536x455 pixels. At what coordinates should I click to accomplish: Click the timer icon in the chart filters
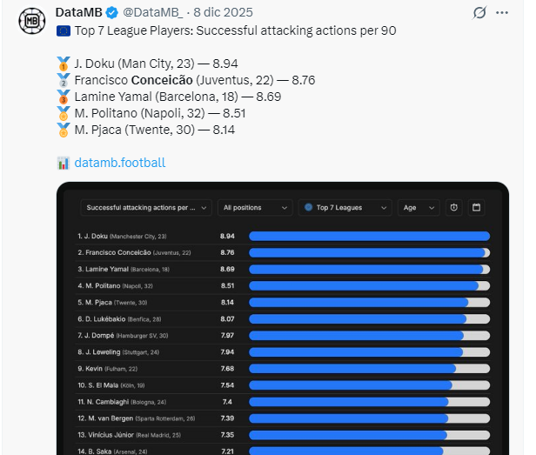tap(453, 208)
